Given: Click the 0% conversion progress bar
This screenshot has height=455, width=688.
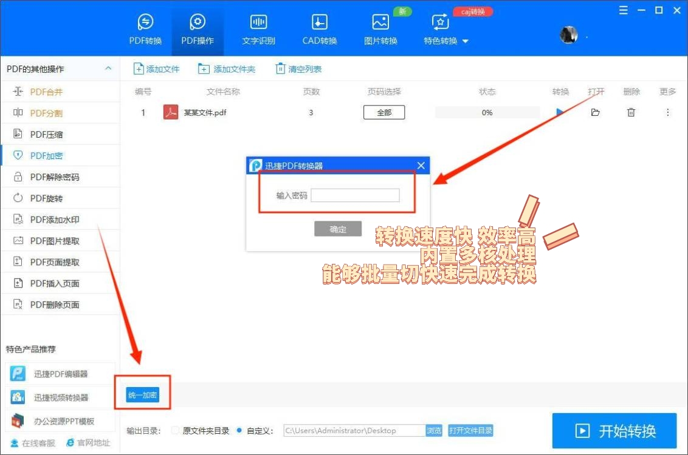Looking at the screenshot, I should [x=487, y=112].
